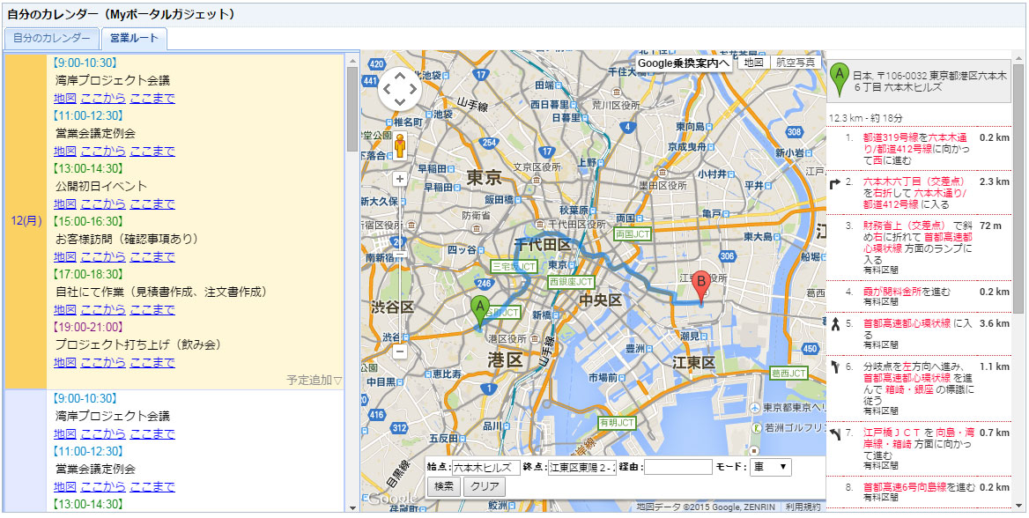Click the 始点 input field
Screen dimensions: 1029x518
(x=486, y=467)
